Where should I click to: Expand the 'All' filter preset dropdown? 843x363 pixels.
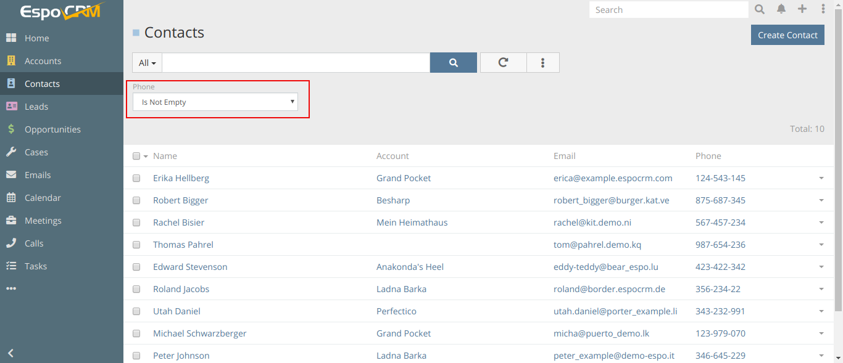click(147, 63)
